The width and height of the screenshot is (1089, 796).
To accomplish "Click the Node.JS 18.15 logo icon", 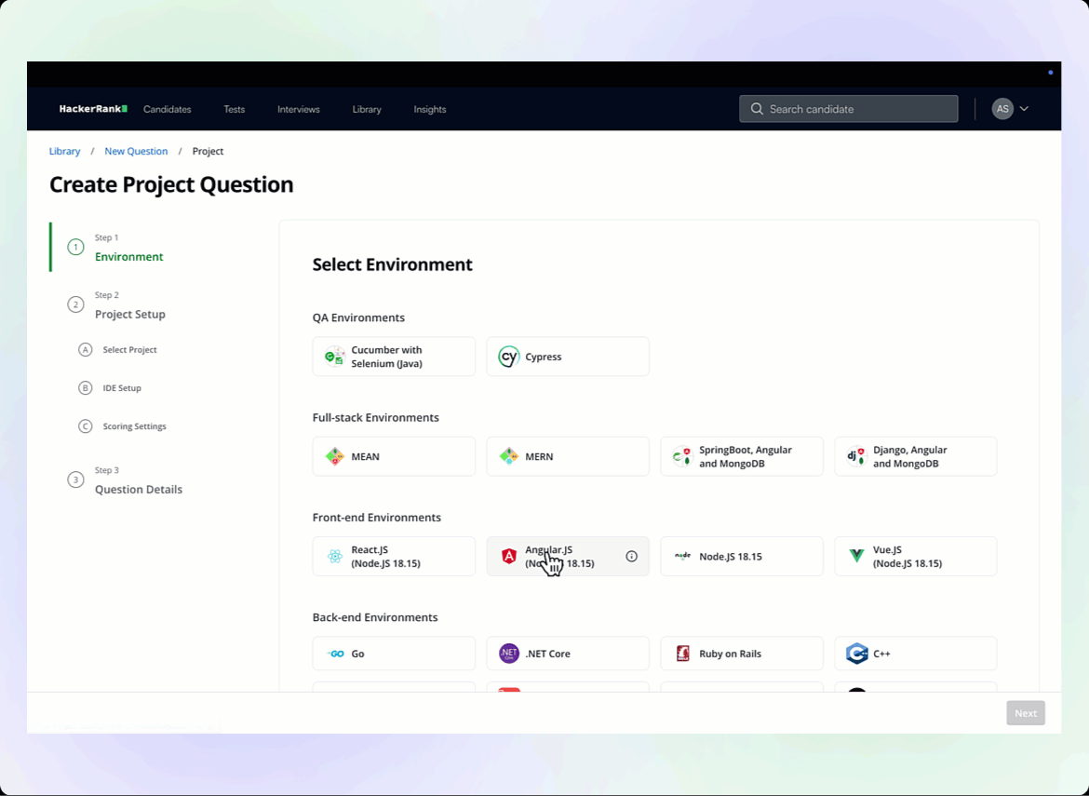I will pos(682,556).
